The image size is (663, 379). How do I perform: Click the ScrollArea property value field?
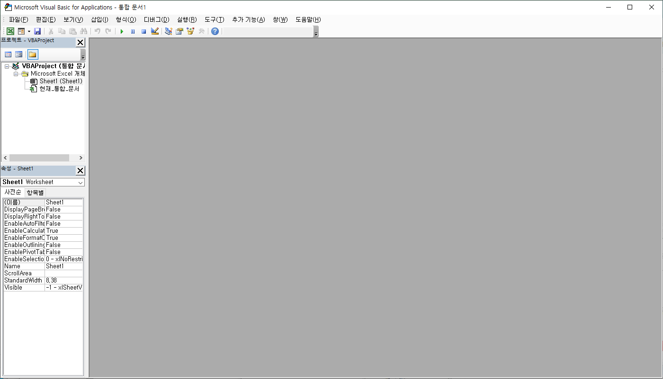64,273
